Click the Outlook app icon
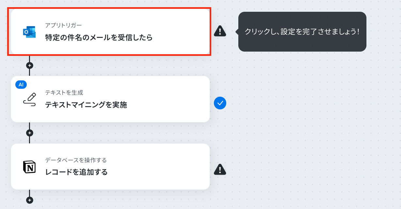 pos(29,32)
